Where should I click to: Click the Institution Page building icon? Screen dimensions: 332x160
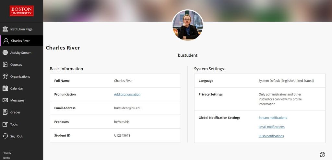tap(5, 29)
